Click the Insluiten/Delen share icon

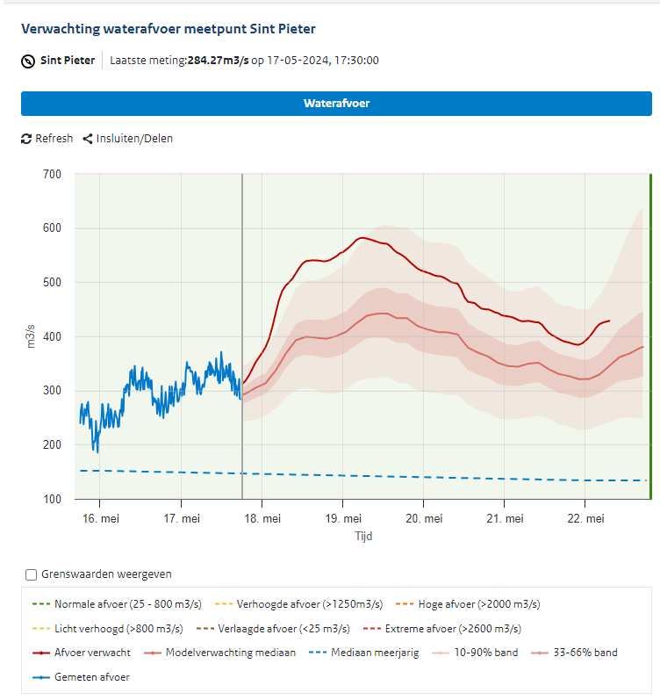point(88,140)
